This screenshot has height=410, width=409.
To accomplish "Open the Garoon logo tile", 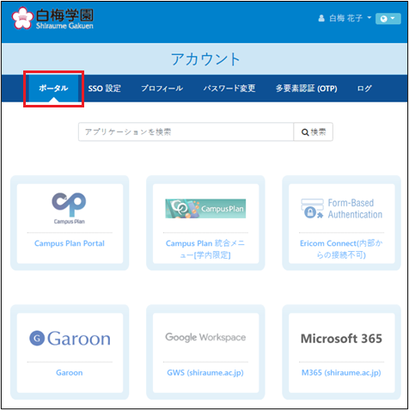I will pyautogui.click(x=70, y=339).
